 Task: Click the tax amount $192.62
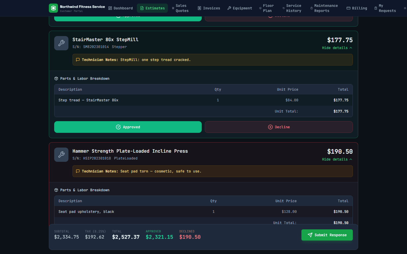95,237
